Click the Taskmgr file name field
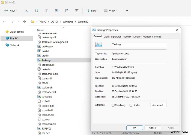This screenshot has width=191, height=135. point(139,45)
